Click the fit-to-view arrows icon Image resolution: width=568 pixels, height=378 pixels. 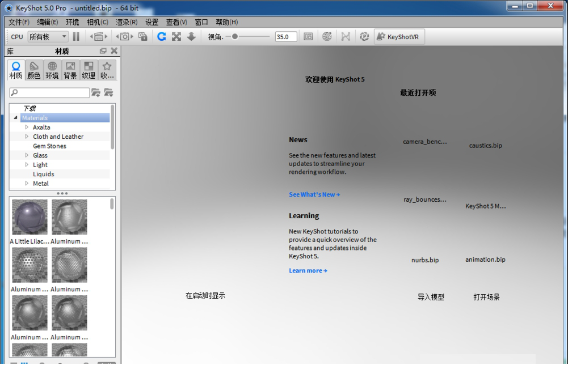176,36
